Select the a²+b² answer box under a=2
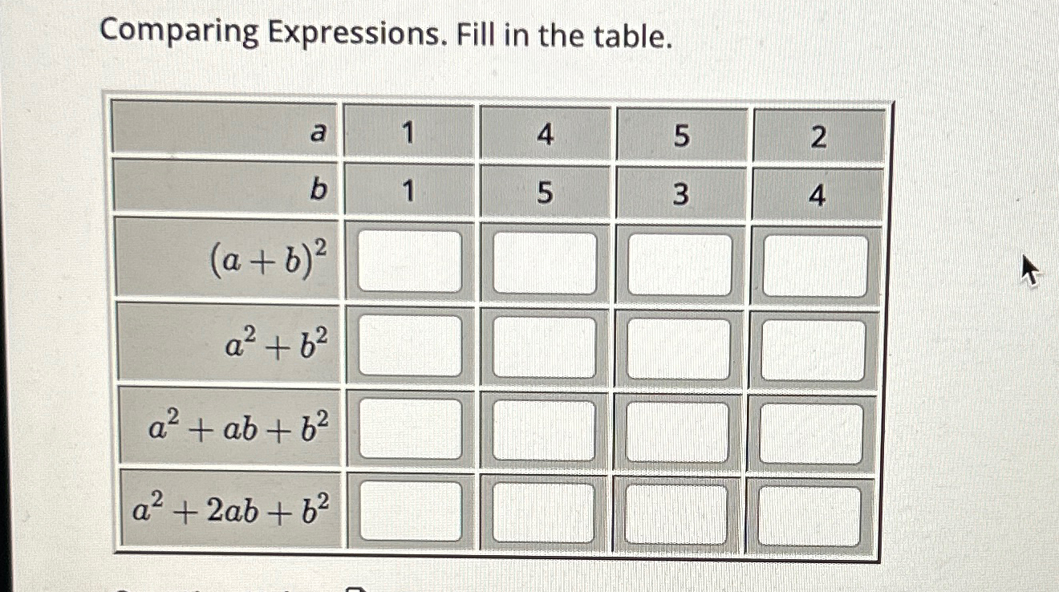 tap(813, 349)
